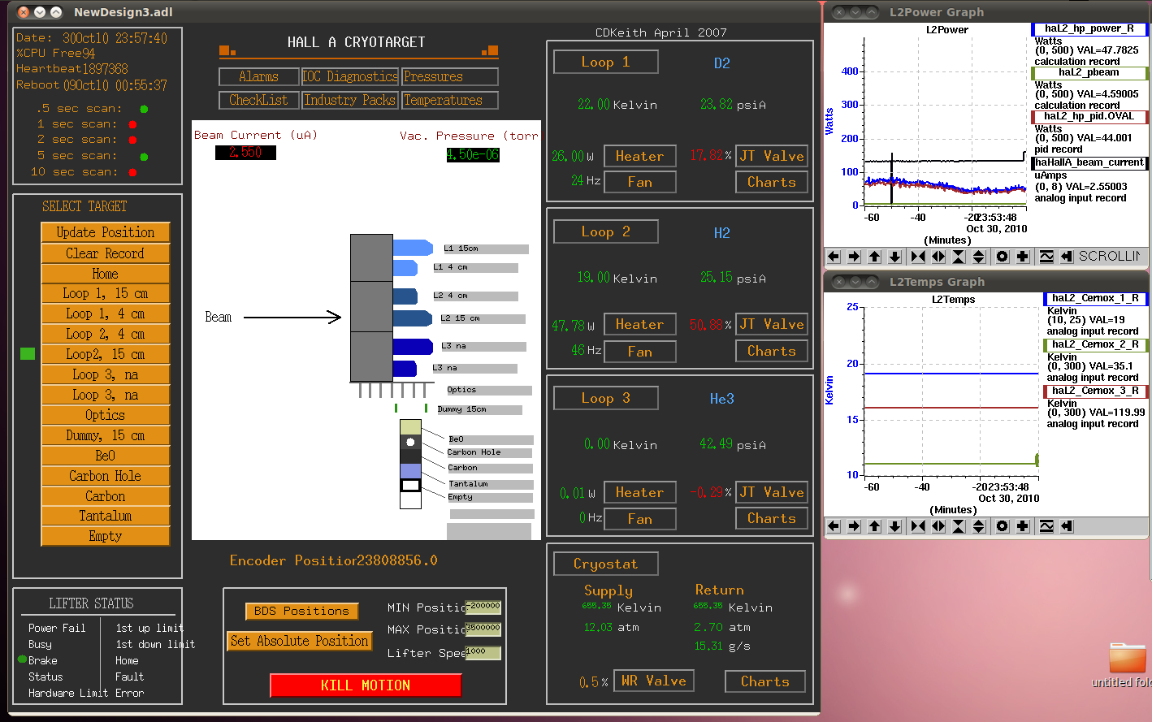Click the plus icon in L2Temps Graph toolbar
Viewport: 1152px width, 722px height.
(x=1023, y=526)
